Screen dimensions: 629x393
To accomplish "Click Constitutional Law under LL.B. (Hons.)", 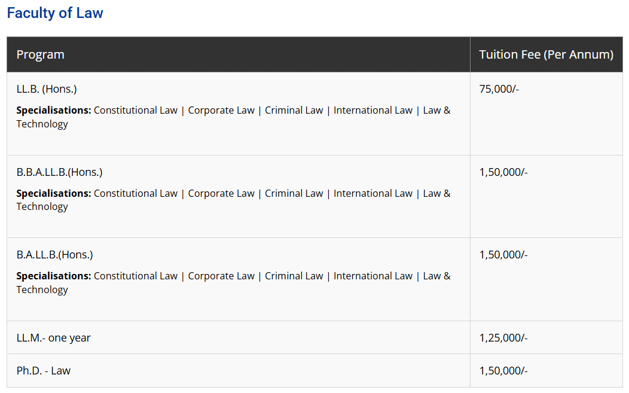I will pyautogui.click(x=136, y=110).
